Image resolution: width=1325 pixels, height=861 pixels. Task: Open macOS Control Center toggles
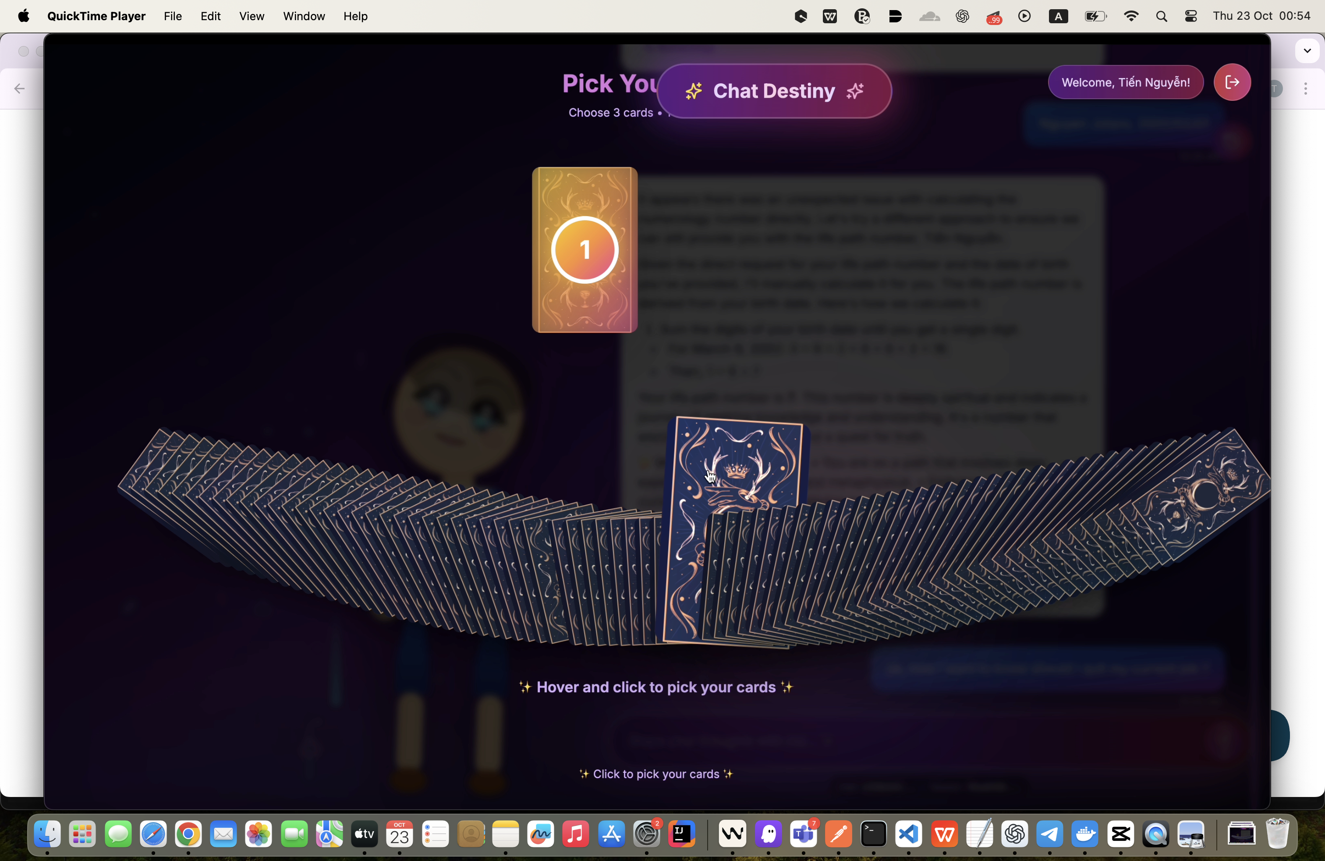coord(1190,16)
